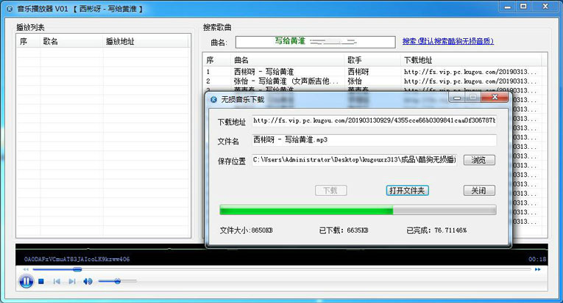Image resolution: width=563 pixels, height=303 pixels.
Task: Click the music player app icon in title bar
Action: click(8, 8)
